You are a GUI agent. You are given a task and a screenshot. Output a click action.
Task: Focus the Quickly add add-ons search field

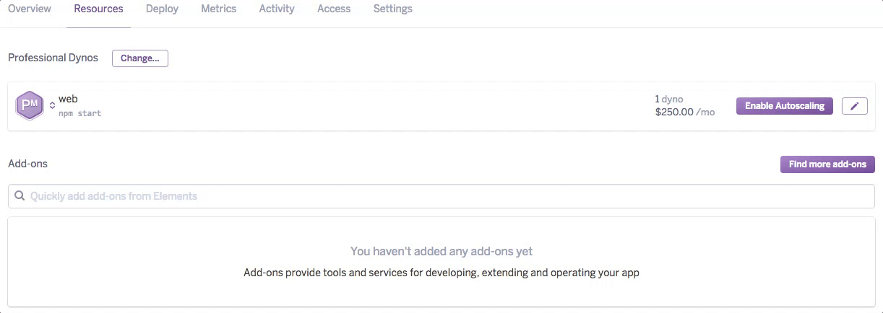[x=448, y=196]
